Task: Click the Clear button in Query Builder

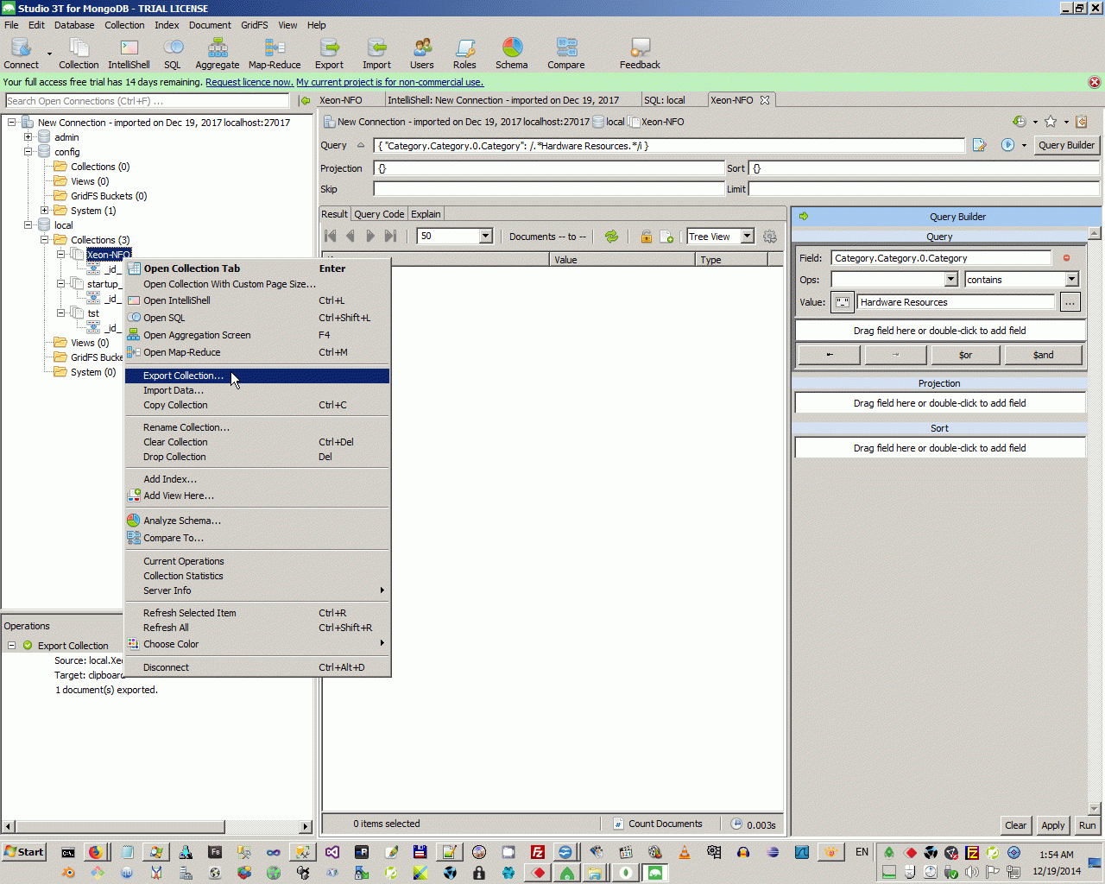Action: [x=1016, y=825]
